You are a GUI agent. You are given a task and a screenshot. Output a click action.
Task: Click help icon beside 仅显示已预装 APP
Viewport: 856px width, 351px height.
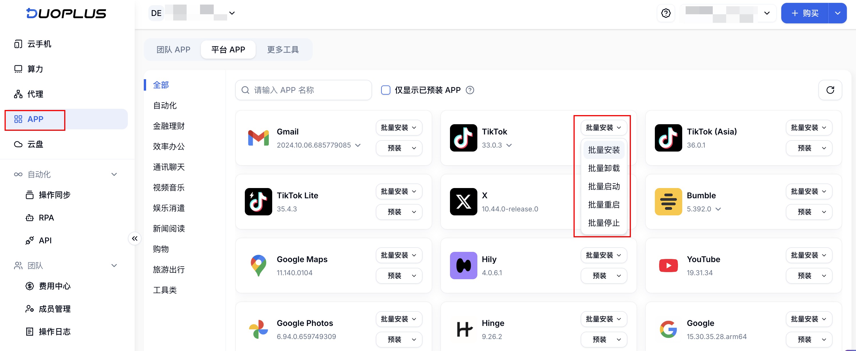[x=470, y=90]
